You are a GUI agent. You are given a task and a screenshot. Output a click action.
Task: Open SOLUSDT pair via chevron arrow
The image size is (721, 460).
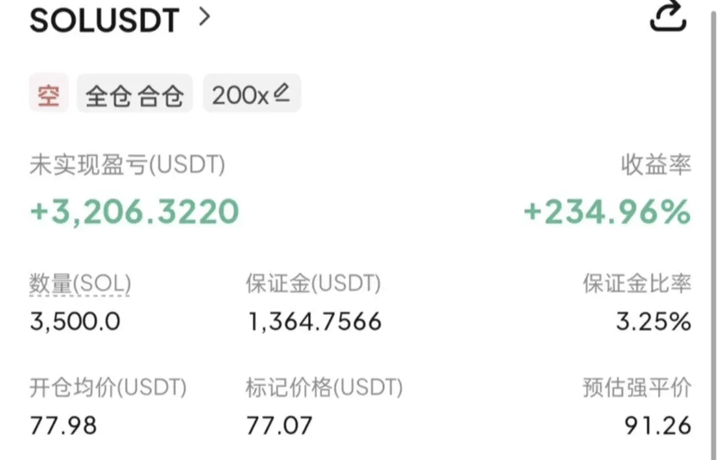coord(205,17)
